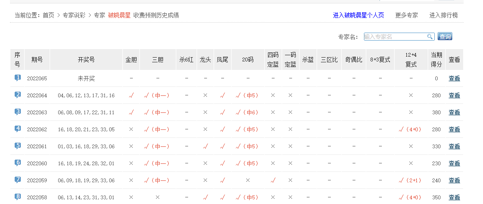
Task: Click rank badge number 6
Action: pyautogui.click(x=17, y=163)
